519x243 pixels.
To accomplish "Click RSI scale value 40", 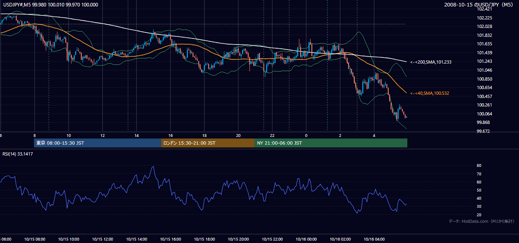I will click(479, 198).
